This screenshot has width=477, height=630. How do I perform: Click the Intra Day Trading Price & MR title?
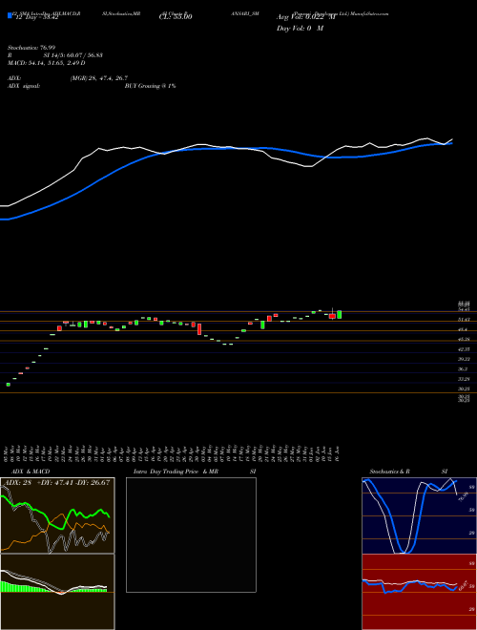click(x=176, y=472)
